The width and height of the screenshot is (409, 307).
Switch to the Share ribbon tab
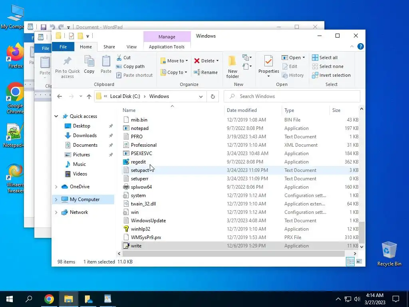tap(109, 47)
